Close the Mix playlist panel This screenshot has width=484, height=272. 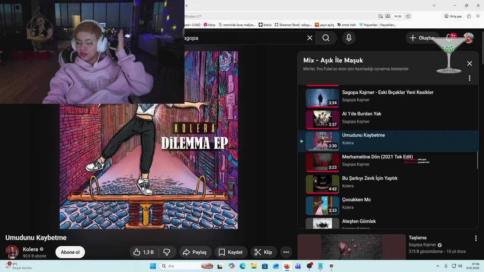coord(470,63)
